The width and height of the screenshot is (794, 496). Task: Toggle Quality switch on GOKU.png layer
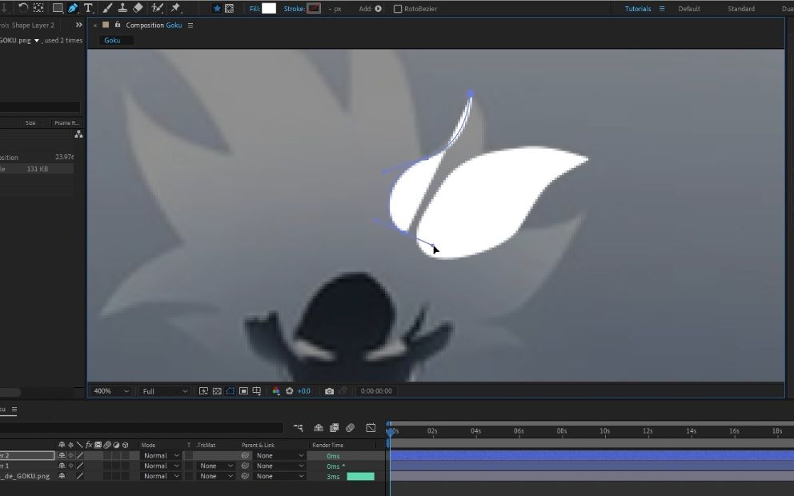coord(79,476)
